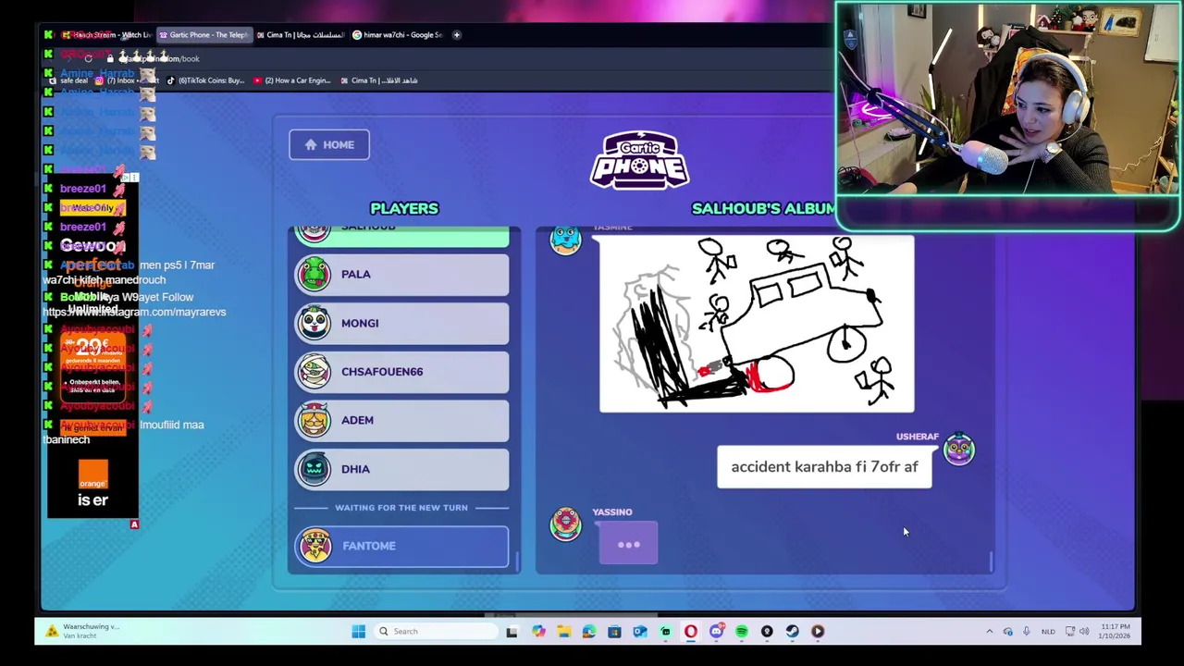Open Outlook from the taskbar
This screenshot has height=666, width=1184.
640,632
